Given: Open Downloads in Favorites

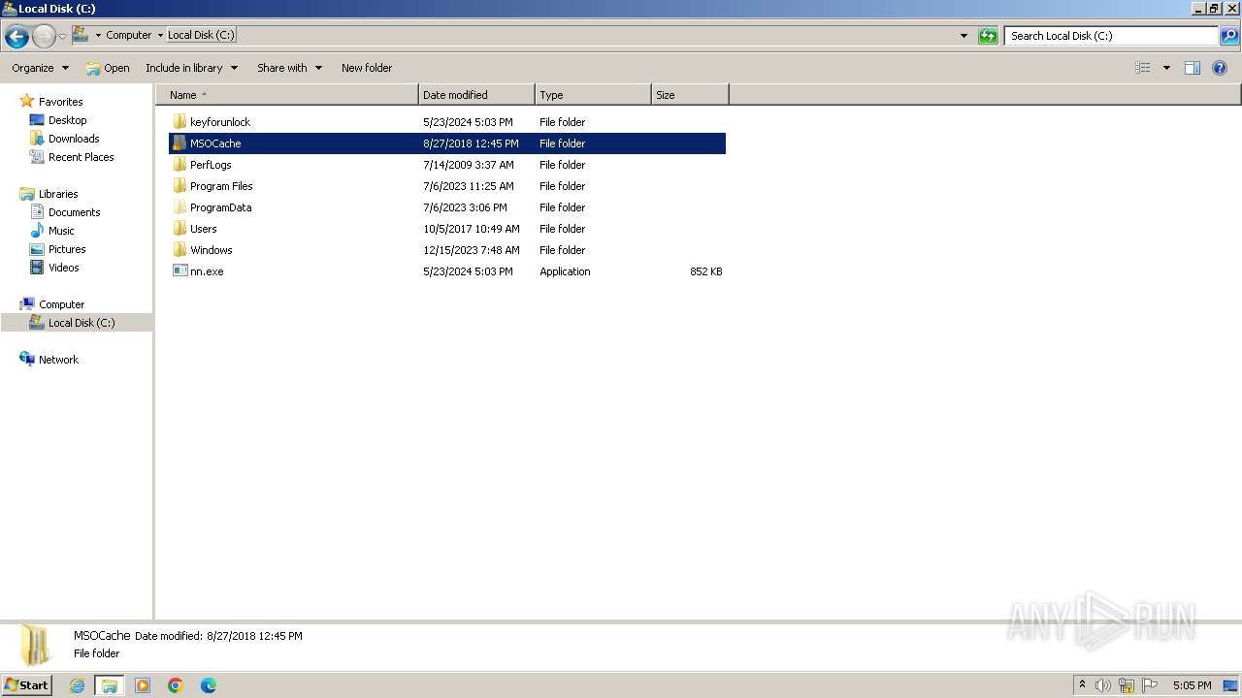Looking at the screenshot, I should pos(74,139).
